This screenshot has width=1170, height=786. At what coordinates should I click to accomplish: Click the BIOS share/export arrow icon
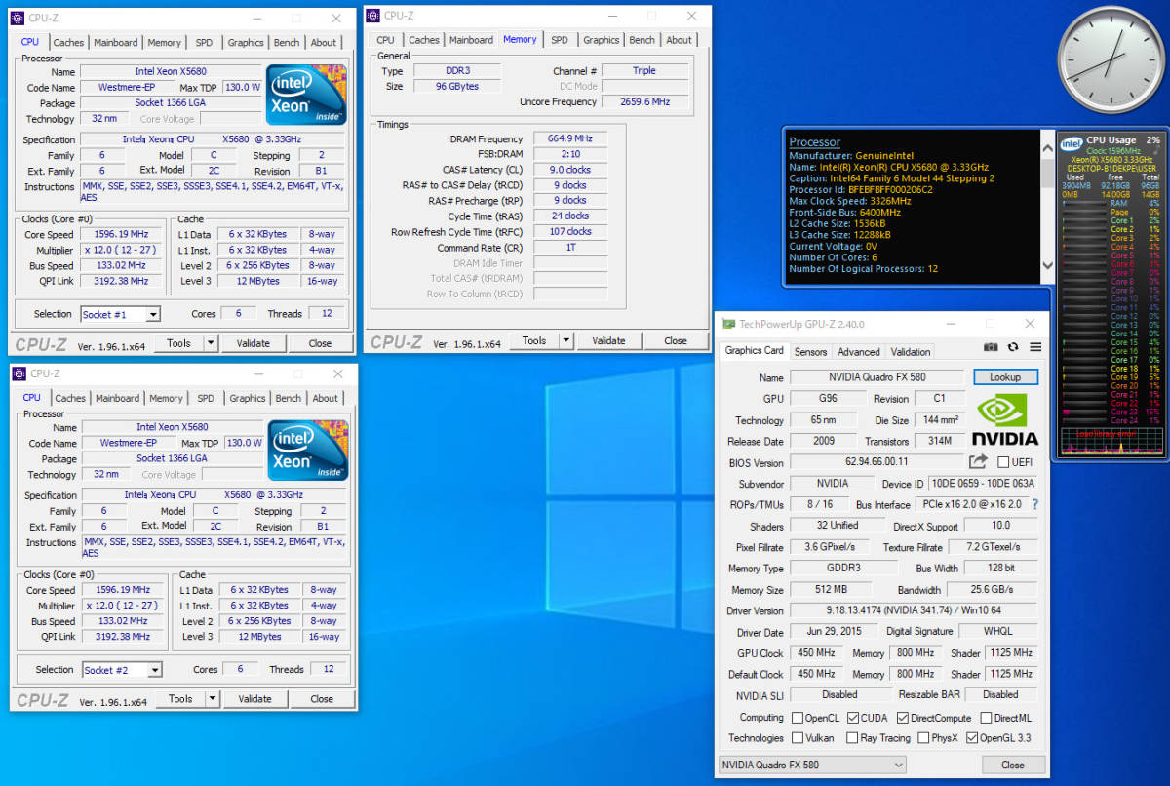point(978,461)
